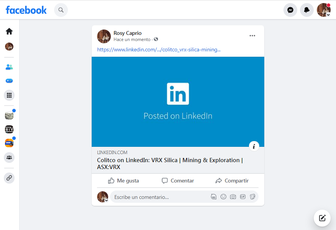
Task: Click Me gusta on the post
Action: [124, 181]
